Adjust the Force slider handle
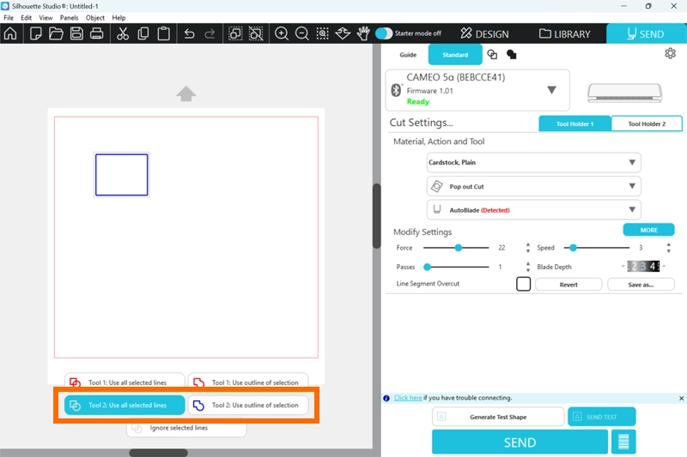The height and width of the screenshot is (457, 687). pos(459,248)
